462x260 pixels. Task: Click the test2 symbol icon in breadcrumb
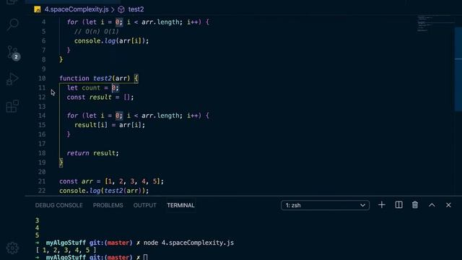click(121, 9)
